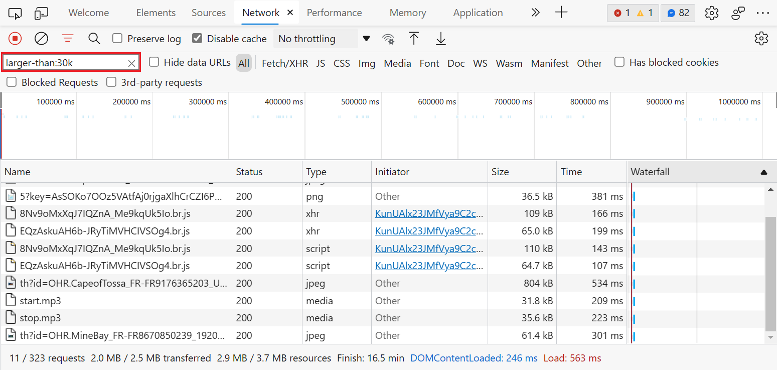Check Hide data URLs
777x370 pixels.
(154, 62)
